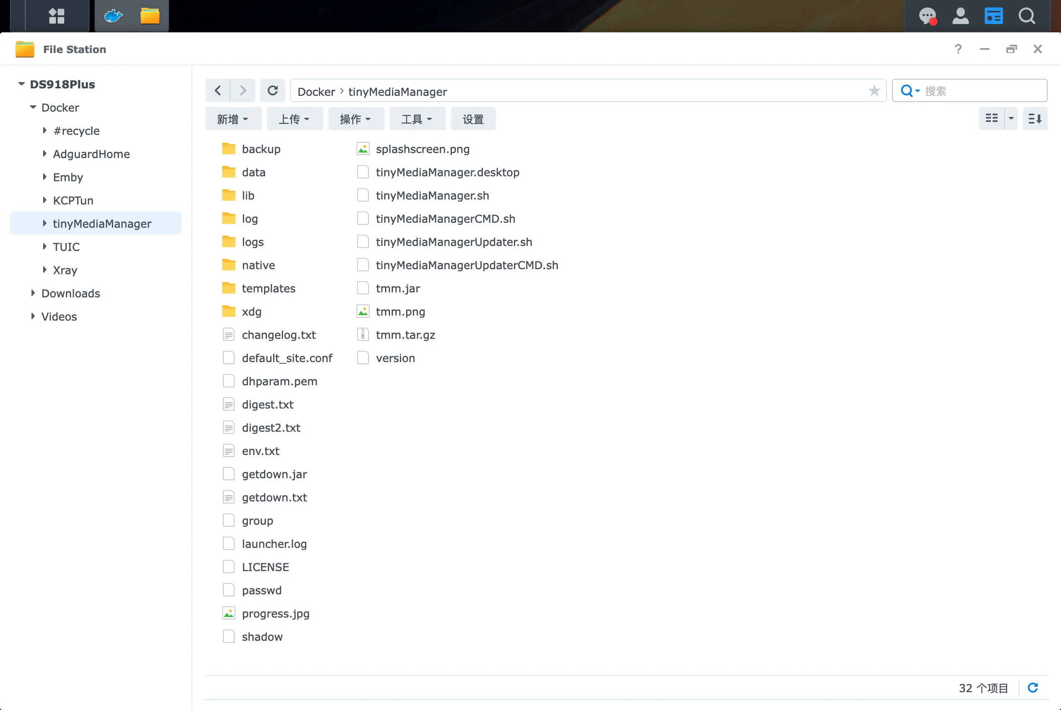Open the DSM search magnifier
Screen dimensions: 1061x710
[1027, 16]
